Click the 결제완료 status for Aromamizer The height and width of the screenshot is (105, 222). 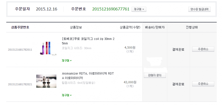coord(178,84)
